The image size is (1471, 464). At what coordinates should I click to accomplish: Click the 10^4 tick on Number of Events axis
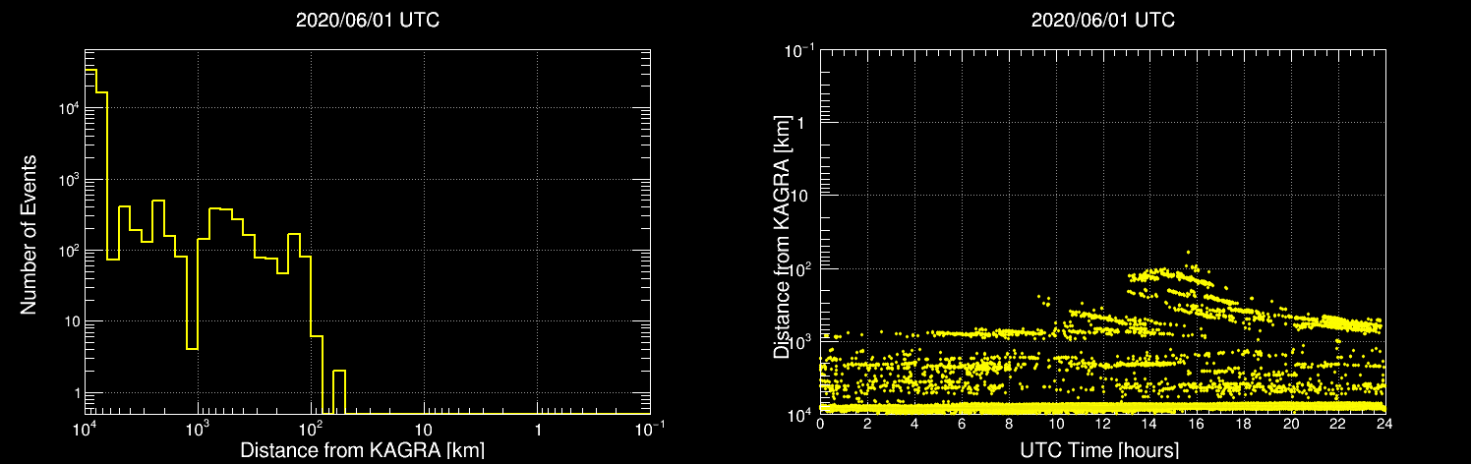67,107
